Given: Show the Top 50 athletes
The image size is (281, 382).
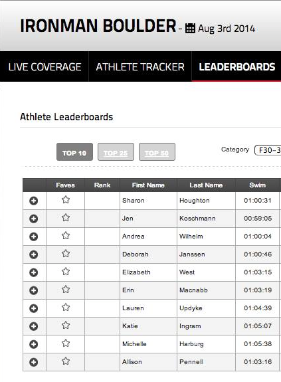Looking at the screenshot, I should [157, 151].
